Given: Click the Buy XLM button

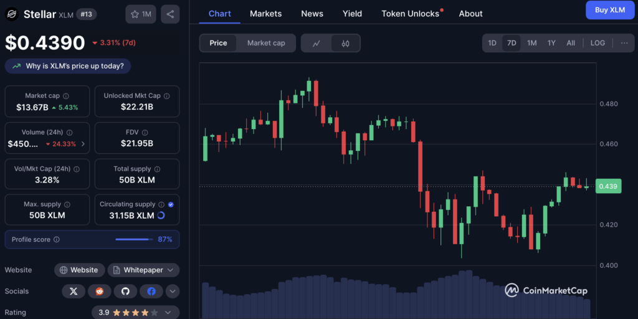Looking at the screenshot, I should coord(610,10).
